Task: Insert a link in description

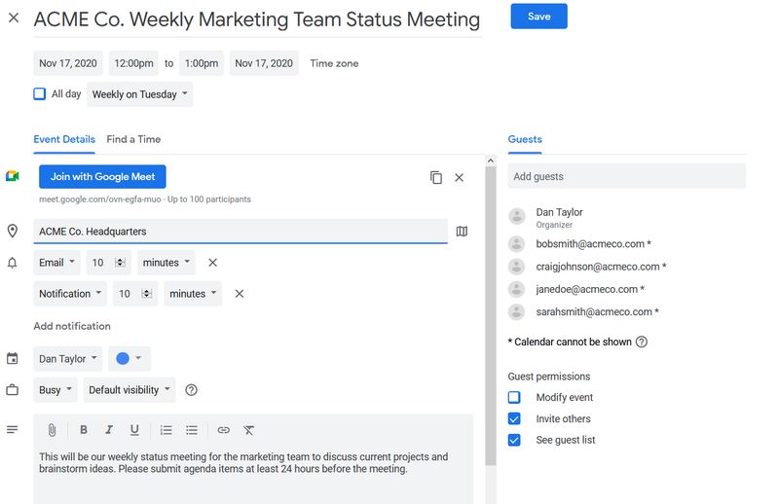Action: 224,430
